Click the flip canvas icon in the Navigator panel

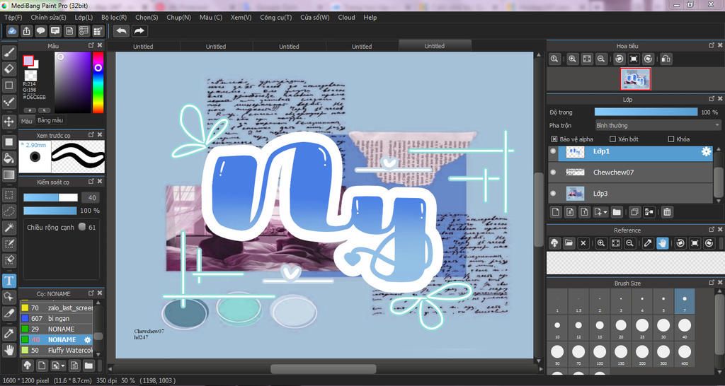[666, 59]
